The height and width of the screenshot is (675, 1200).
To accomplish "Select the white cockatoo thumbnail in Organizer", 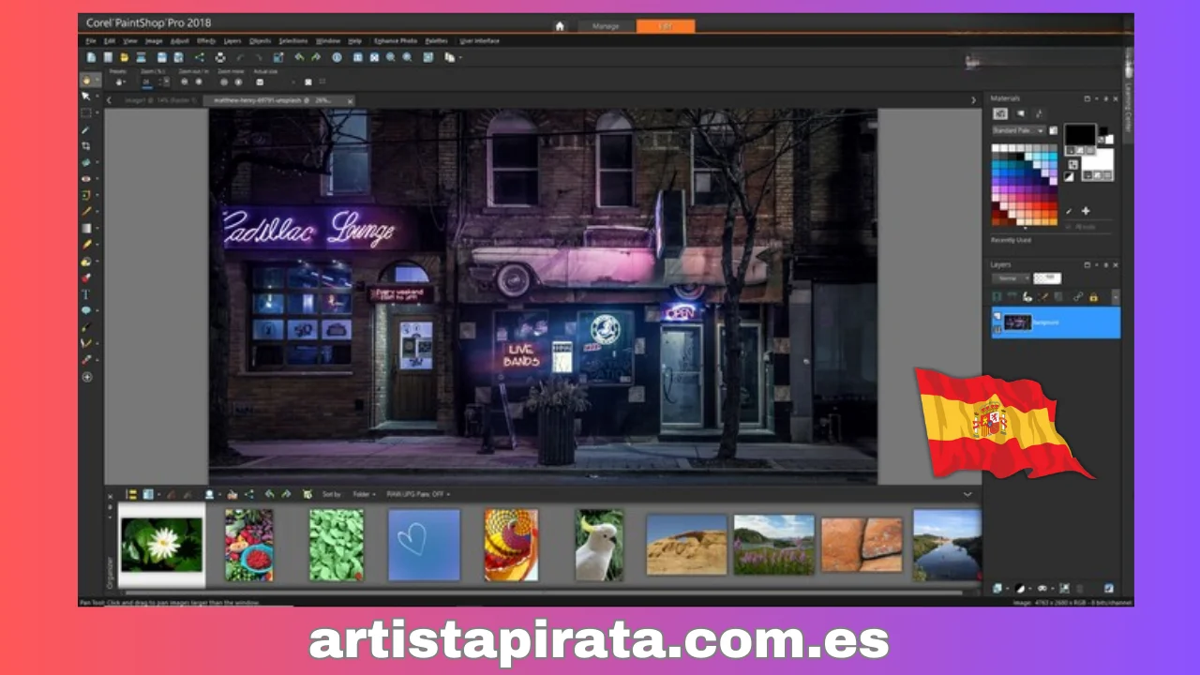I will coord(599,545).
